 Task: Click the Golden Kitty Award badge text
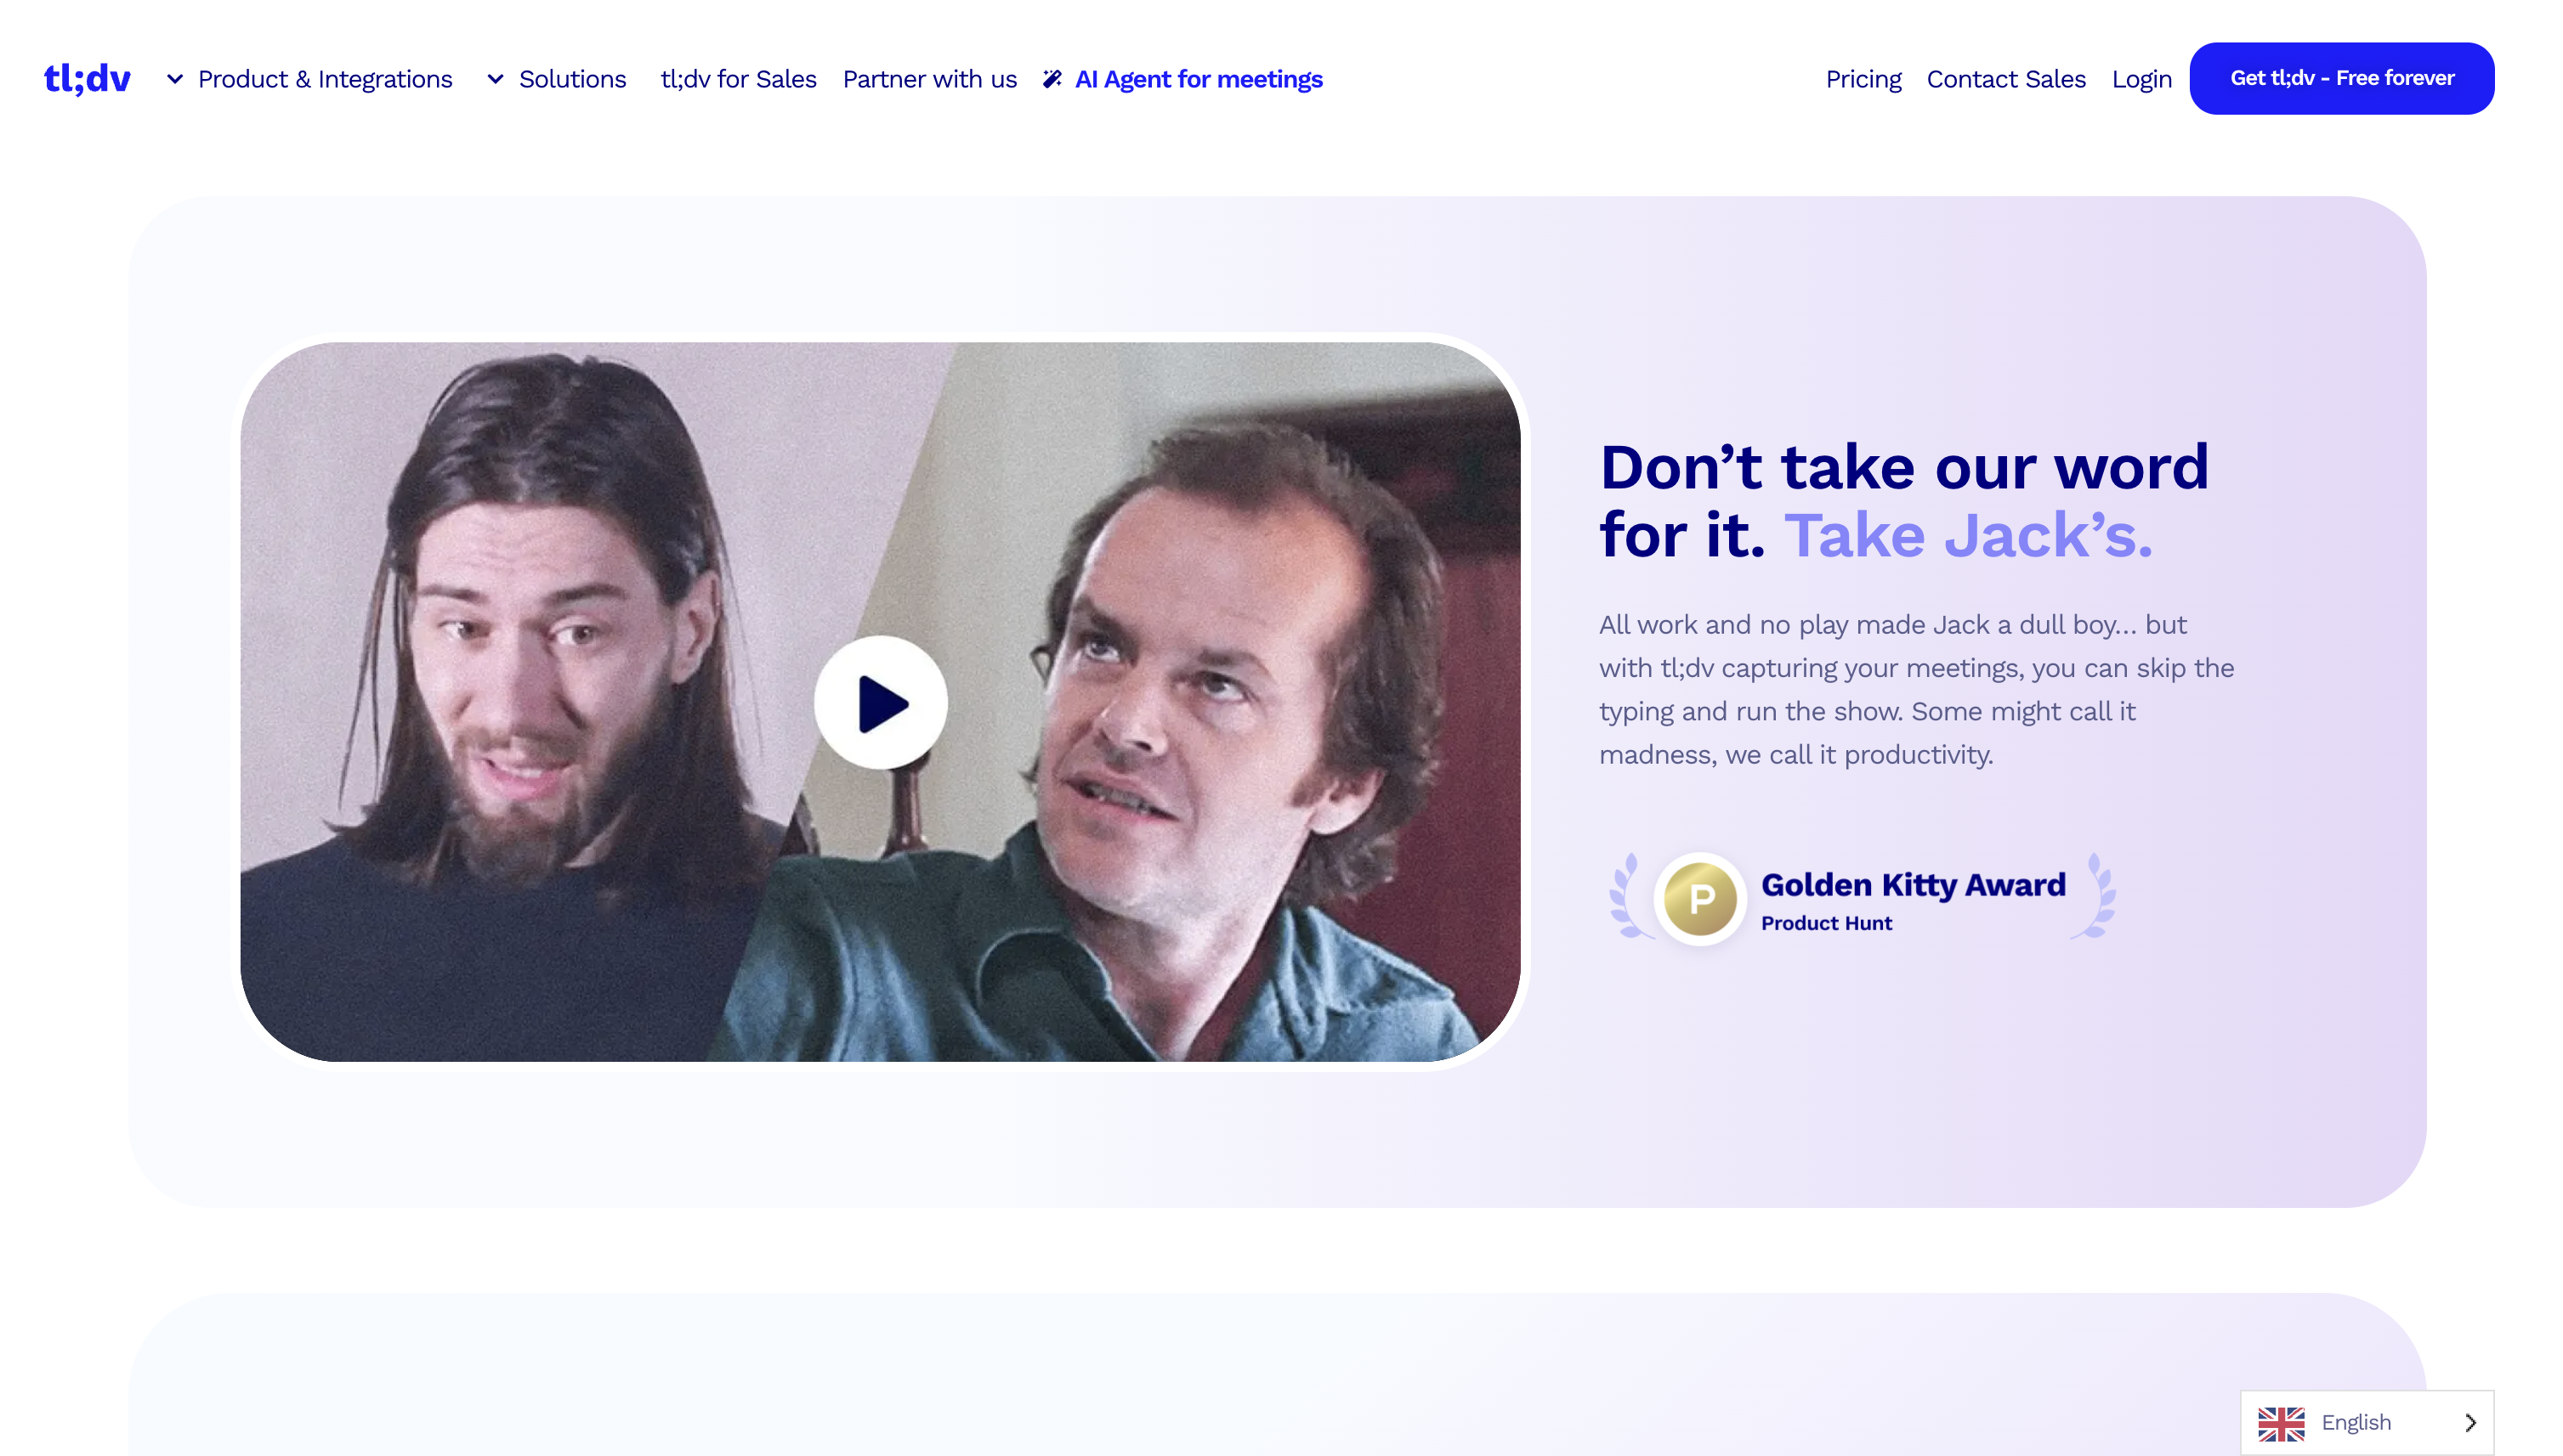[x=1913, y=885]
